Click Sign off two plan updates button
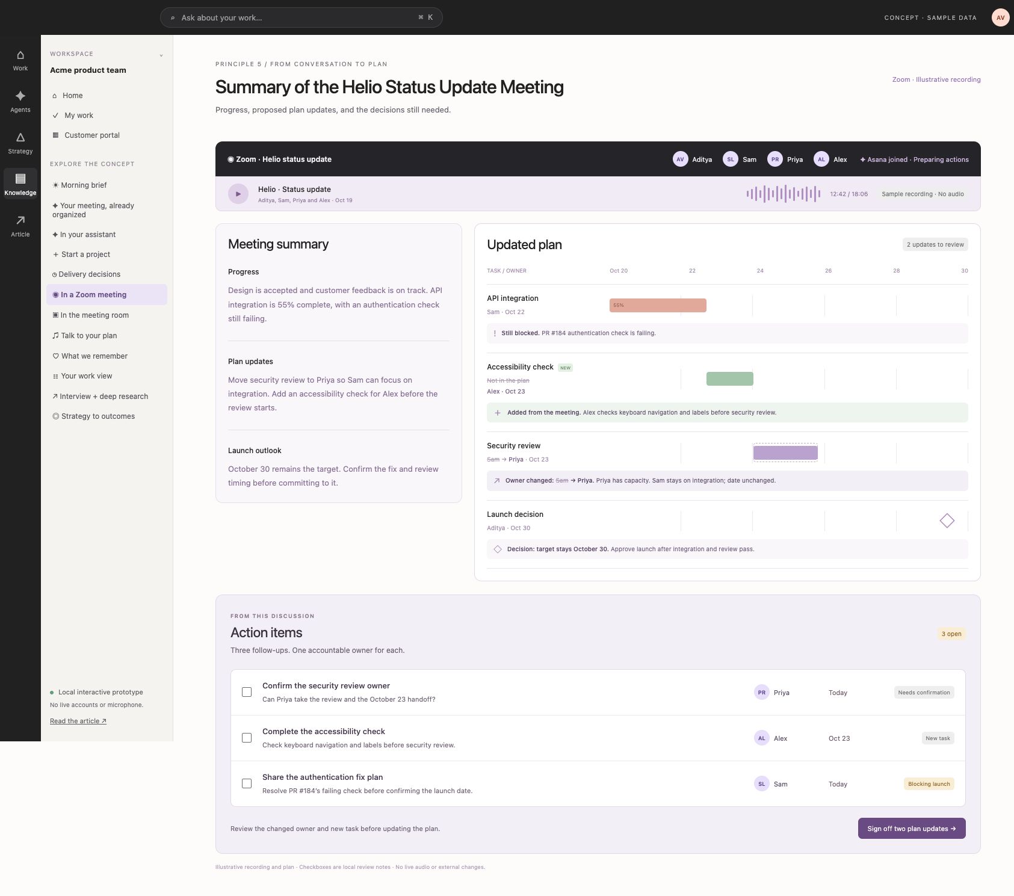The image size is (1014, 896). pyautogui.click(x=912, y=829)
